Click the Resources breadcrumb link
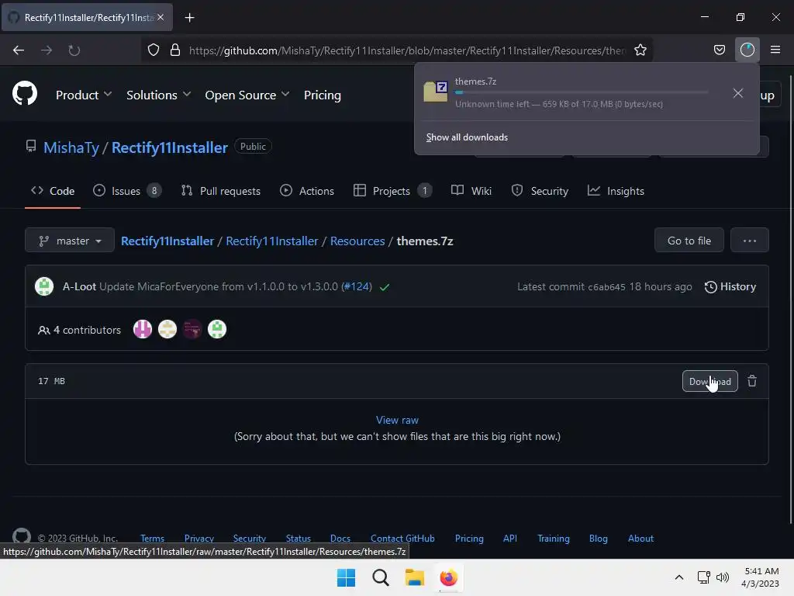Viewport: 794px width, 596px height. (357, 241)
